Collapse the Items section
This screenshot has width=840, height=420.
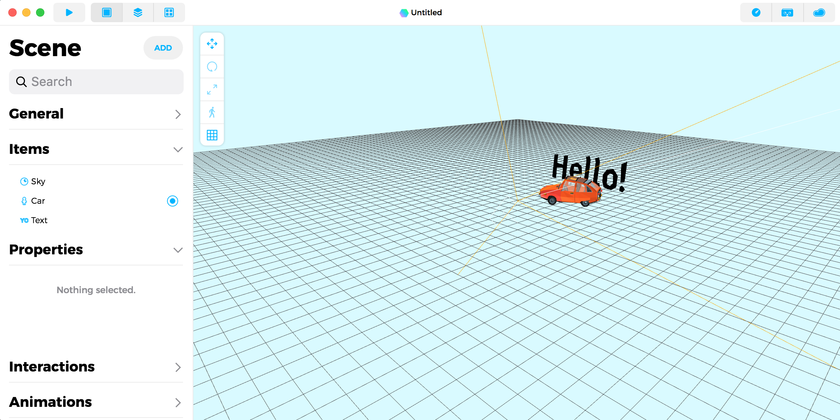click(178, 150)
